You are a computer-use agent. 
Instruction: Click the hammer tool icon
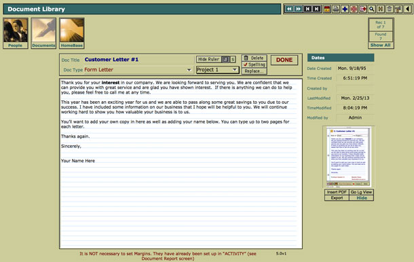point(398,10)
